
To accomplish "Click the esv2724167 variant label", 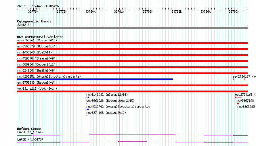I will [244, 76].
